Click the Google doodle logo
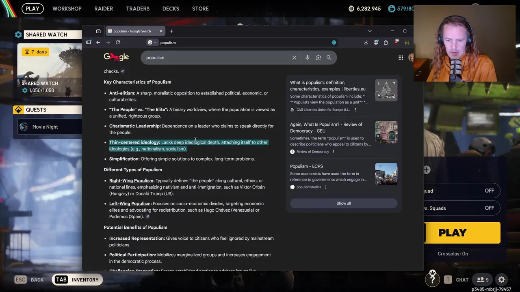Viewport: 520px width, 292px height. coord(116,57)
